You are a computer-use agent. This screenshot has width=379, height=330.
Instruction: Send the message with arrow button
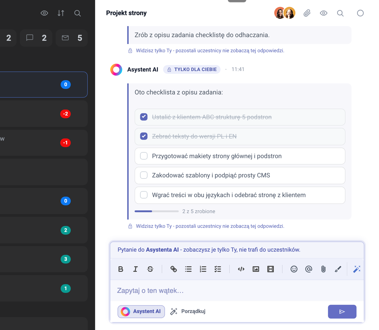[342, 312]
